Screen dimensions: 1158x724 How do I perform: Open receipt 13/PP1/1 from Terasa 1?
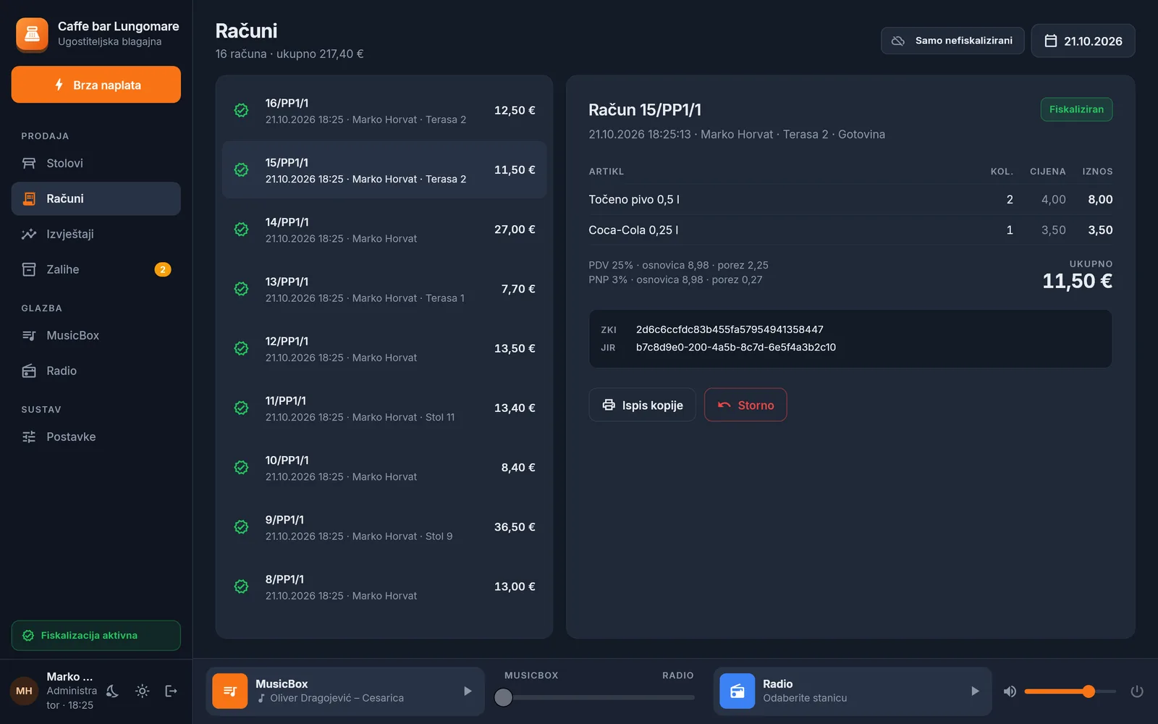click(384, 289)
